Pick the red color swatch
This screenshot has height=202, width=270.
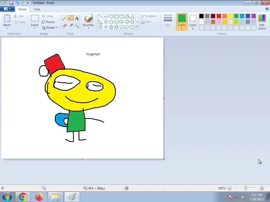pyautogui.click(x=219, y=16)
